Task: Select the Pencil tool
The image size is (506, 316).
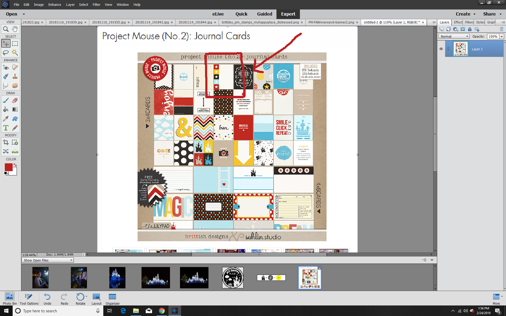Action: point(15,128)
